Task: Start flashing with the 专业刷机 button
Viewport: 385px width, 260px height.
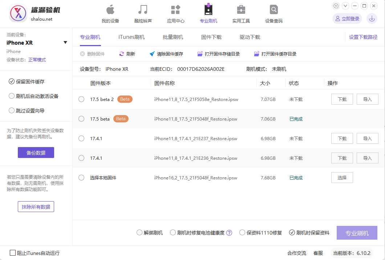Action: [357, 232]
